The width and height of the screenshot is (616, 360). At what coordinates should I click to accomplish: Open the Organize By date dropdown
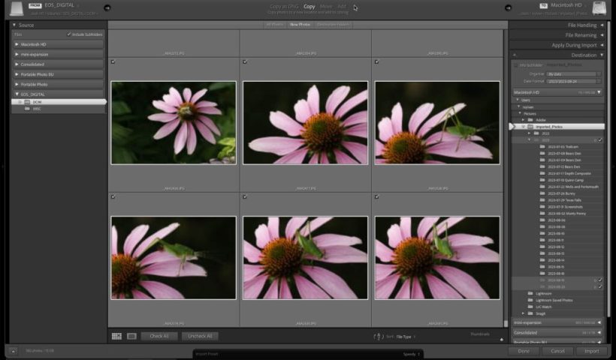pyautogui.click(x=574, y=73)
